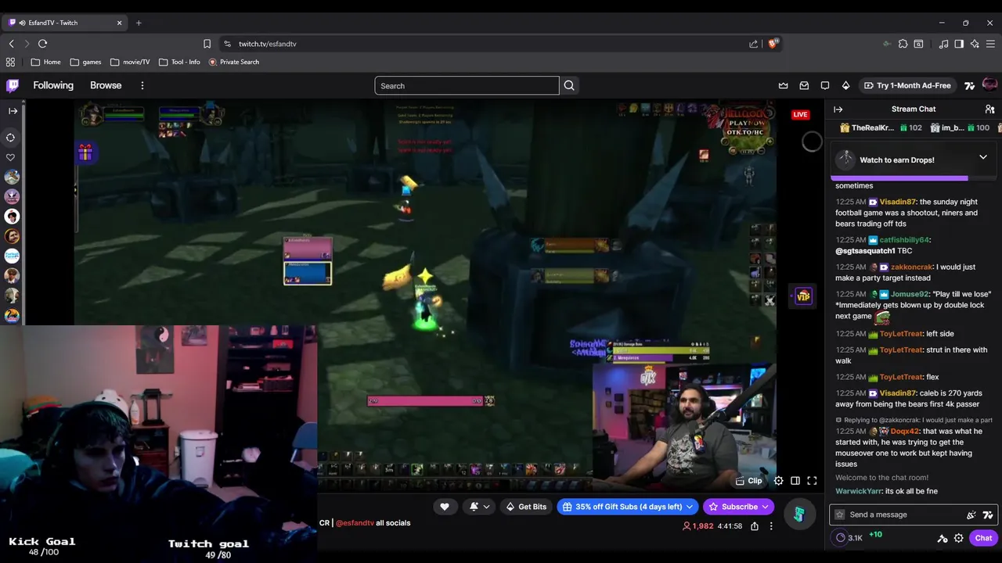1002x563 pixels.
Task: Send message with the Chat button
Action: point(983,538)
